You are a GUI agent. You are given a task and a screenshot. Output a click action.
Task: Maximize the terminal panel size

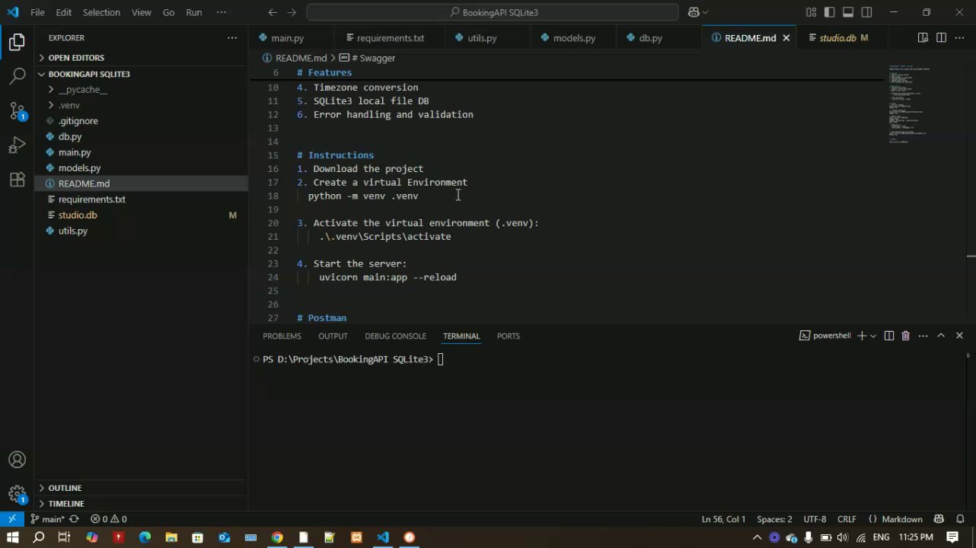pyautogui.click(x=941, y=336)
